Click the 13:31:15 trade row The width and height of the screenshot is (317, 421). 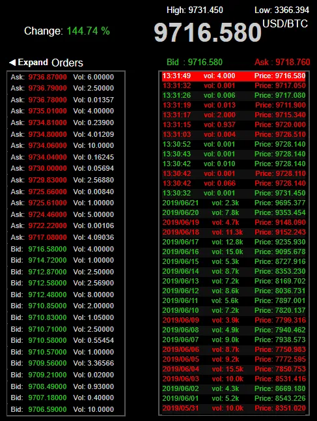coord(234,124)
